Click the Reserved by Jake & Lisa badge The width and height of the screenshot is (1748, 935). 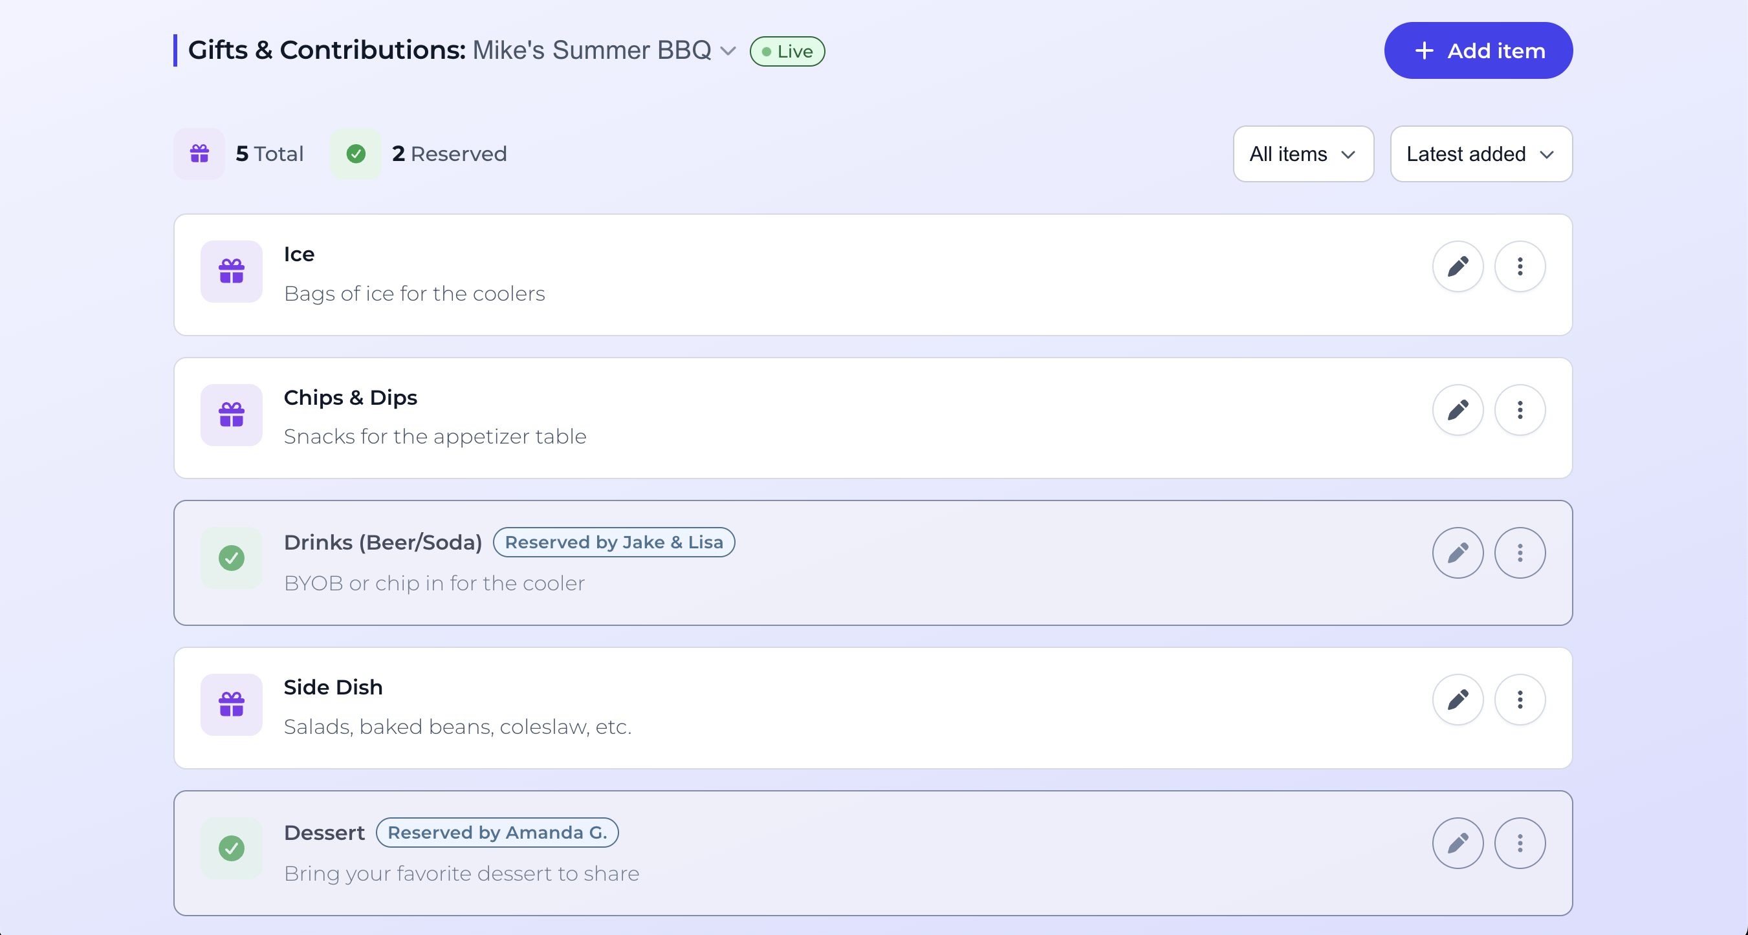(613, 542)
